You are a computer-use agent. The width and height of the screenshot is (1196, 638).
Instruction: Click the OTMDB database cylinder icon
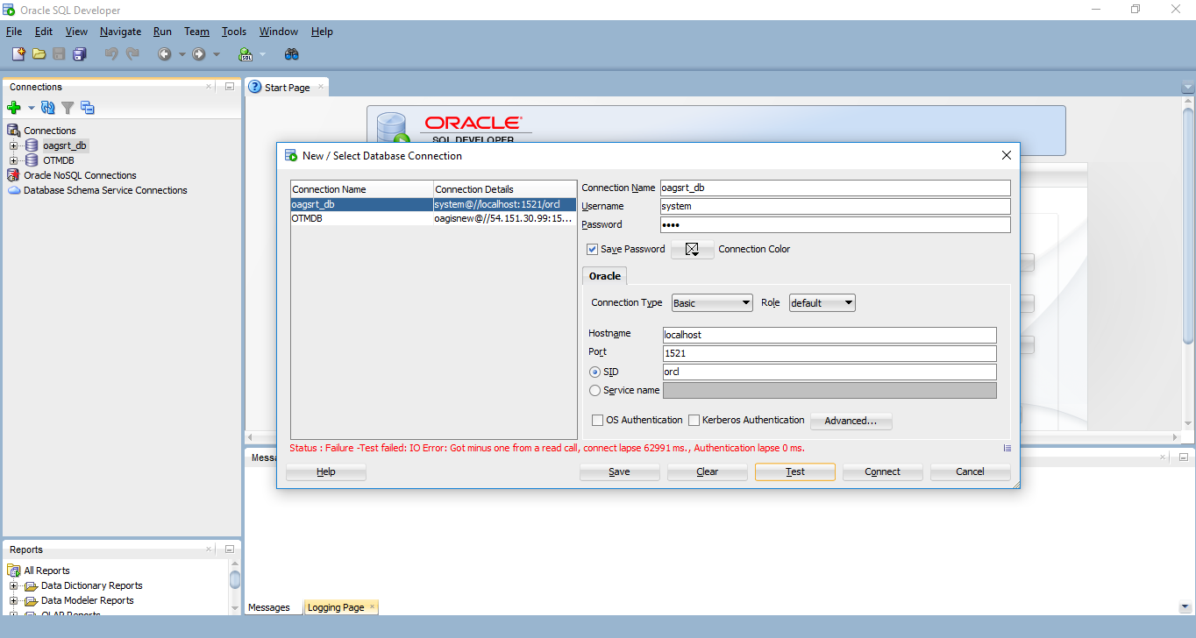pos(32,160)
